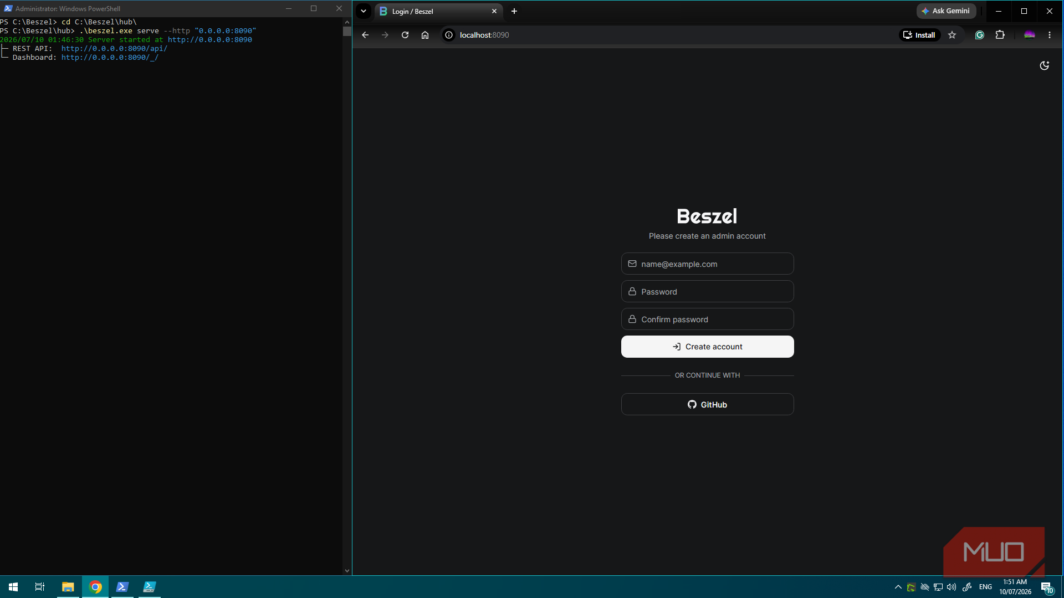Image resolution: width=1064 pixels, height=598 pixels.
Task: Click the server started URL in PowerShell
Action: [210, 40]
